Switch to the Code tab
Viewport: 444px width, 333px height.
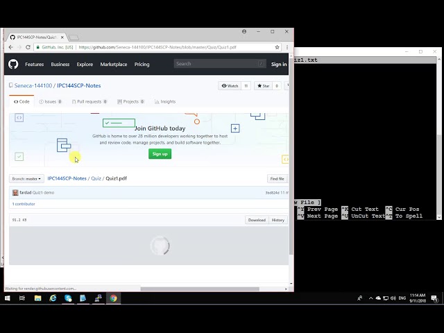[22, 101]
